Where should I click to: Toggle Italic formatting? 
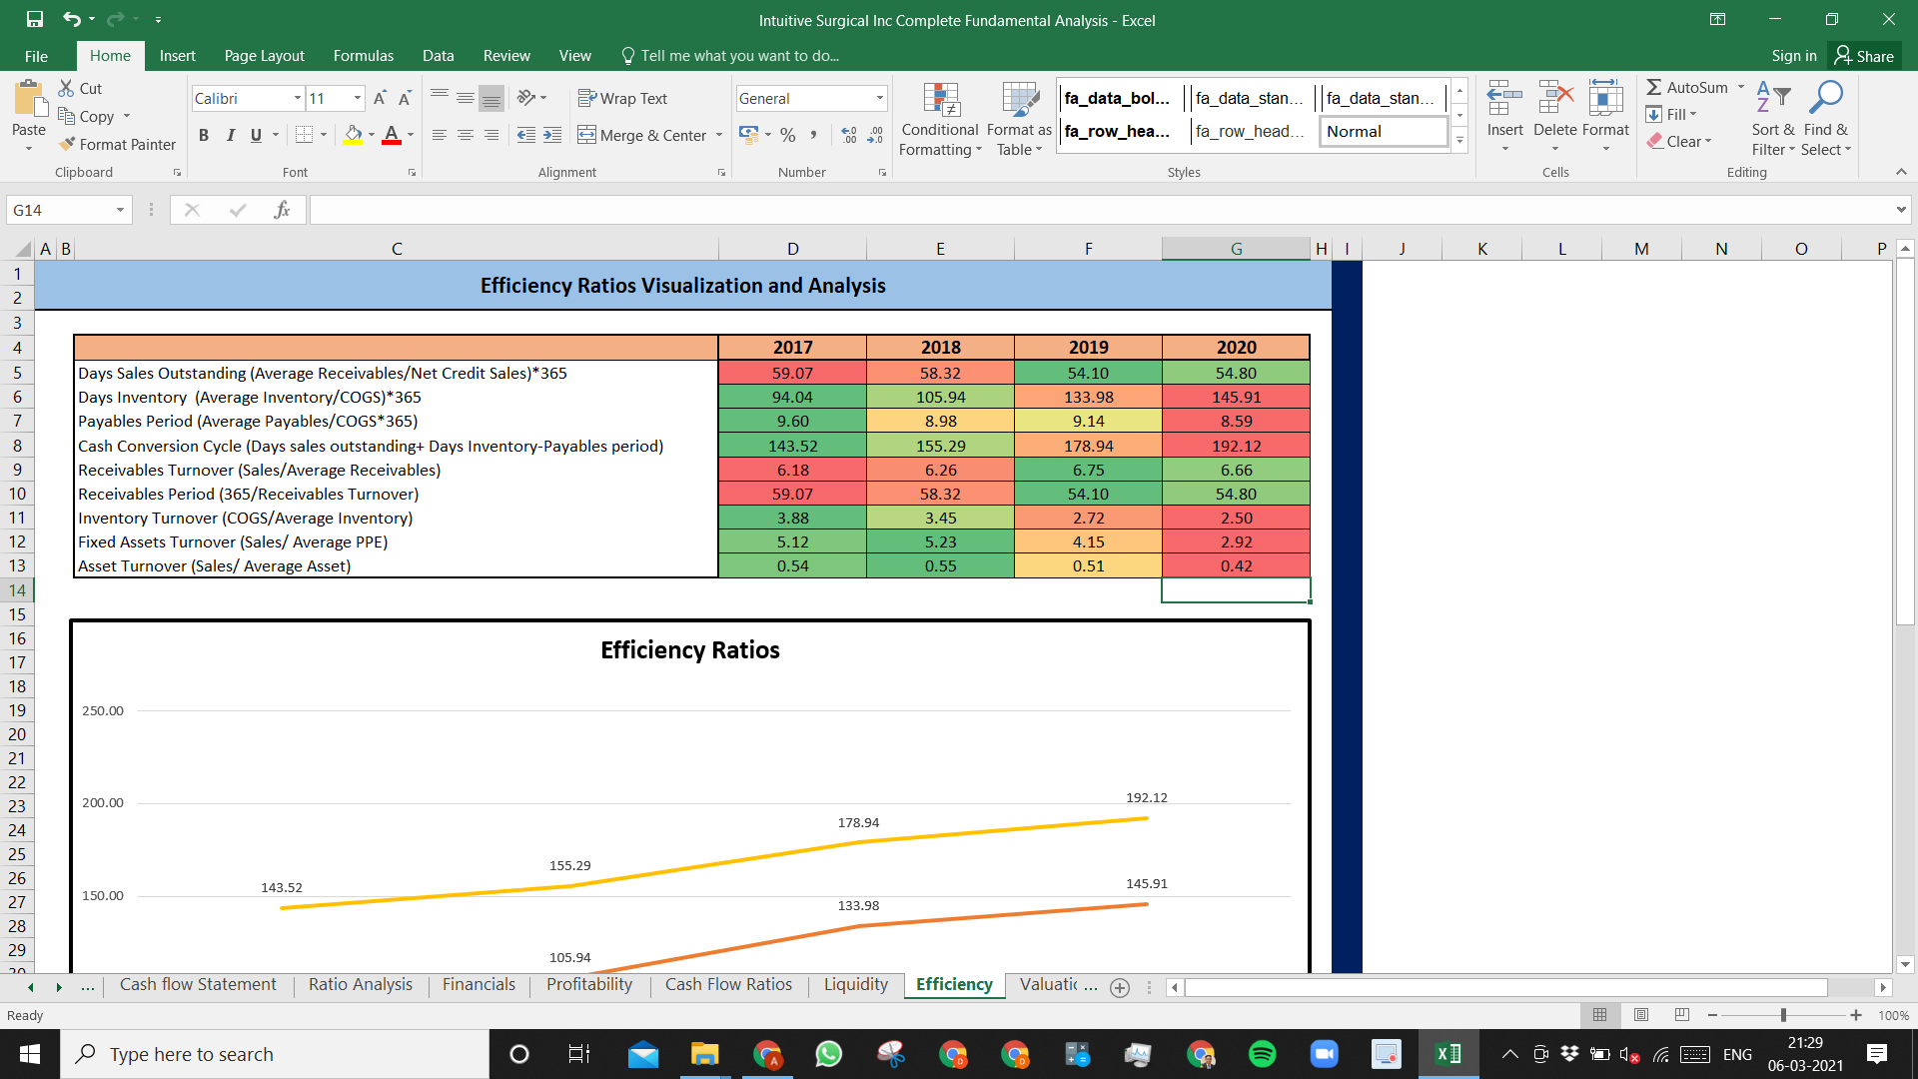[x=230, y=135]
